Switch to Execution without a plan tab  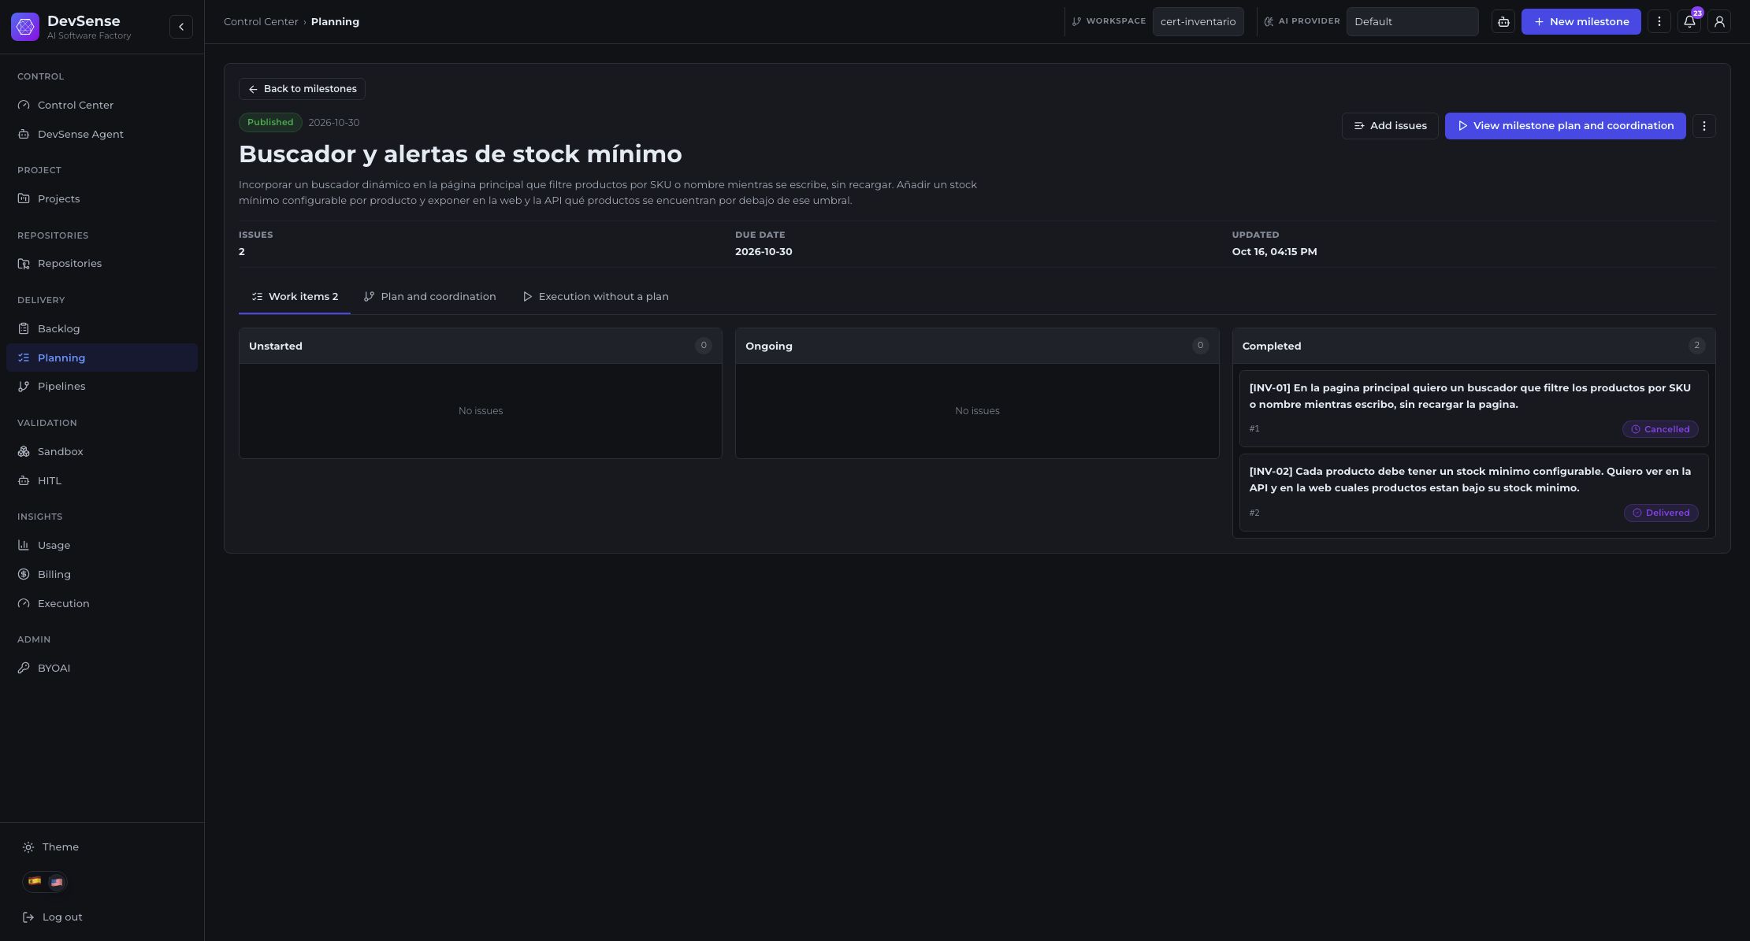click(596, 297)
